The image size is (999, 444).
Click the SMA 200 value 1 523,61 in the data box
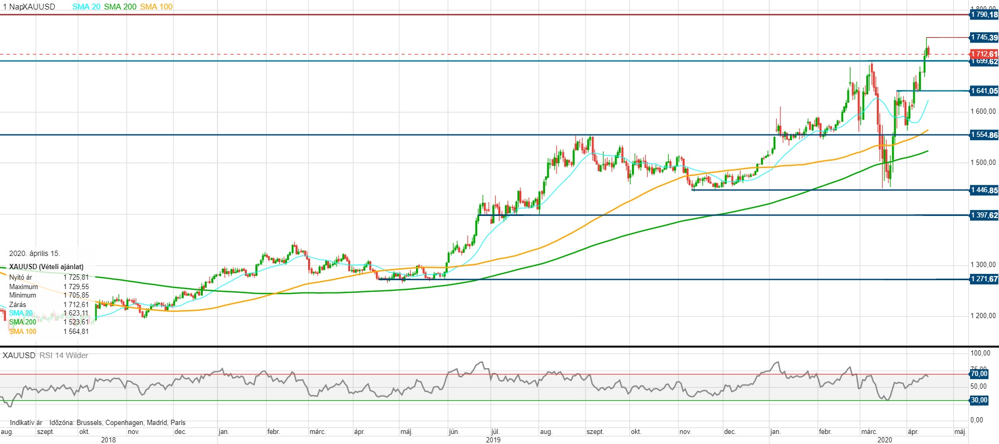(x=76, y=322)
